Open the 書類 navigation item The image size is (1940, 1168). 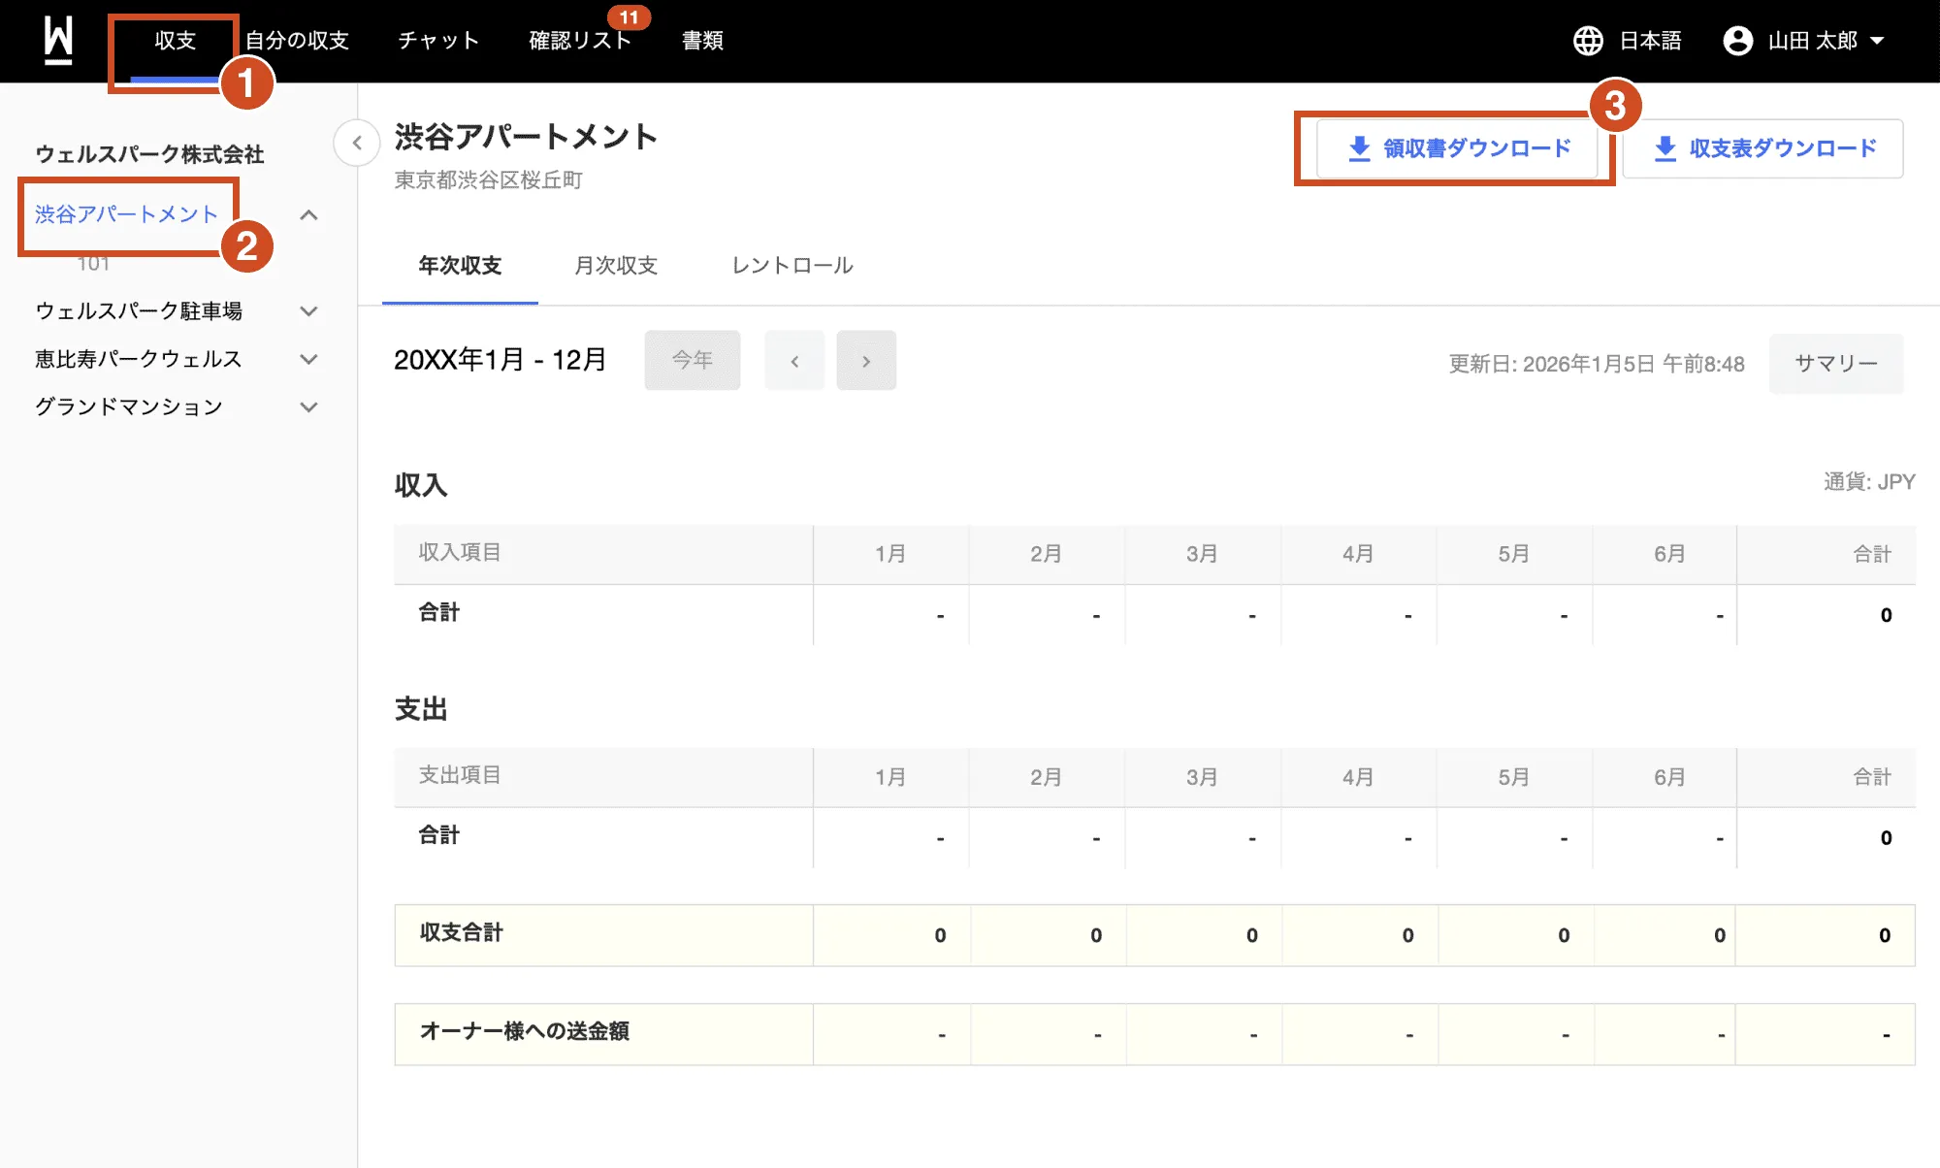point(702,41)
